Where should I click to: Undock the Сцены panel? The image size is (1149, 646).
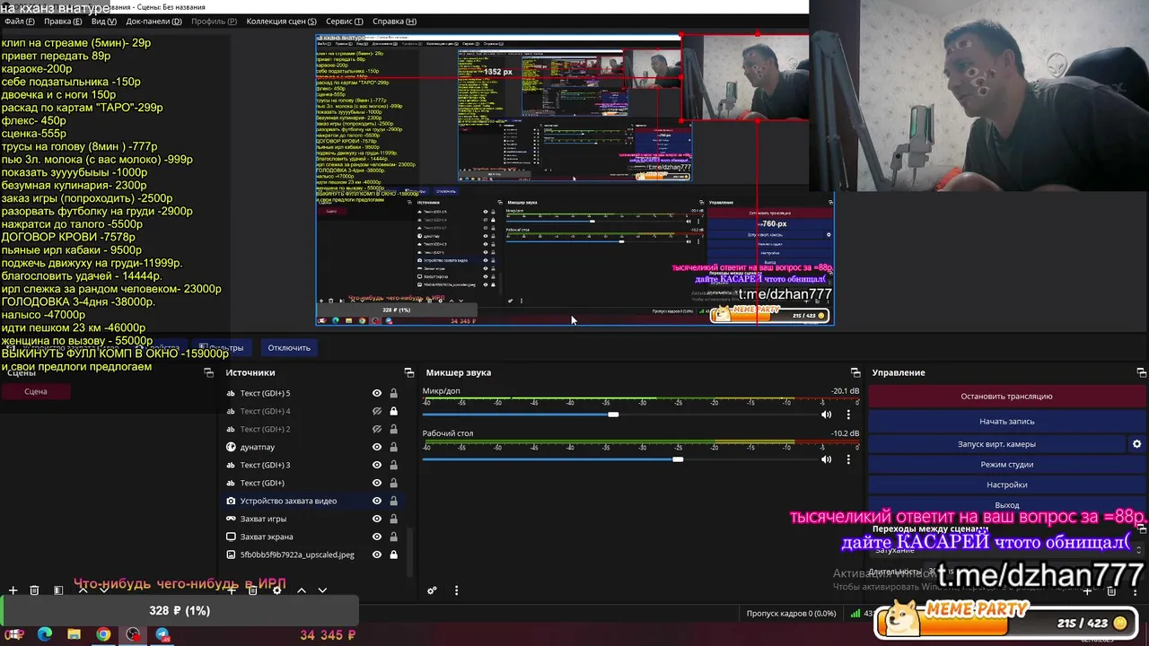[x=209, y=372]
